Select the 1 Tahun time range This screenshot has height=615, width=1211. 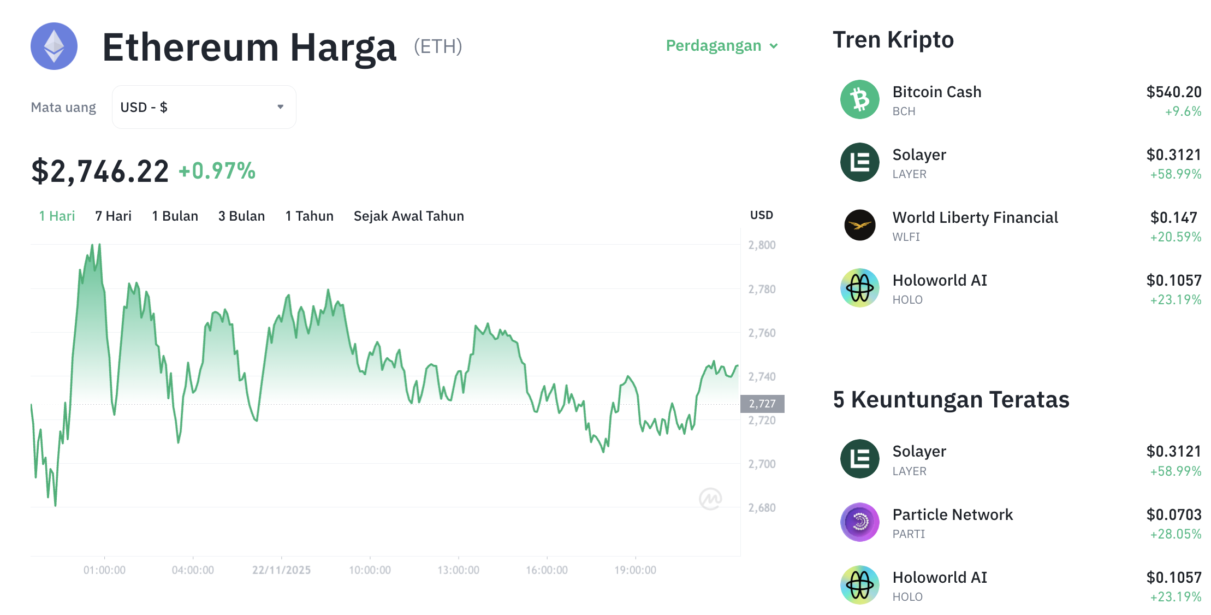tap(309, 216)
